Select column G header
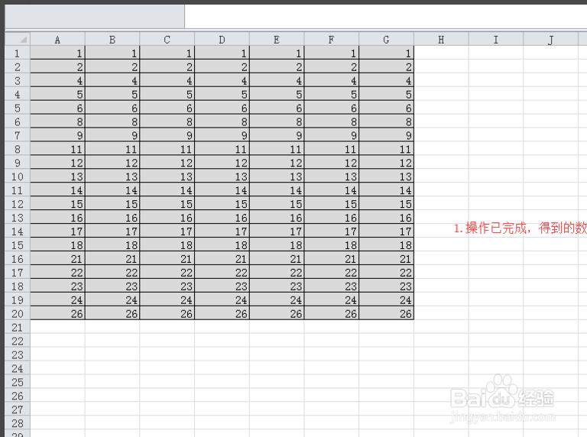 click(386, 39)
